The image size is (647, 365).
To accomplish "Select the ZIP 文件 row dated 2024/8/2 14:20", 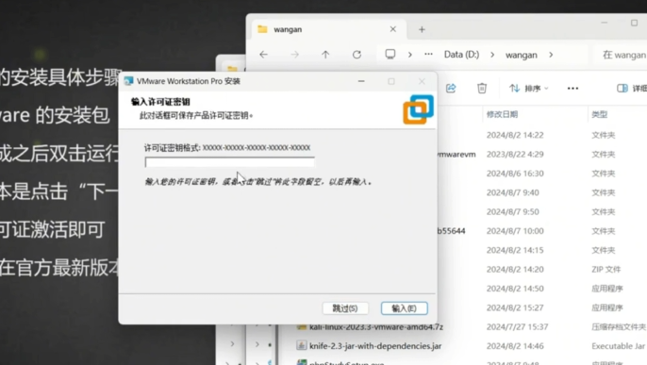I will [x=515, y=270].
